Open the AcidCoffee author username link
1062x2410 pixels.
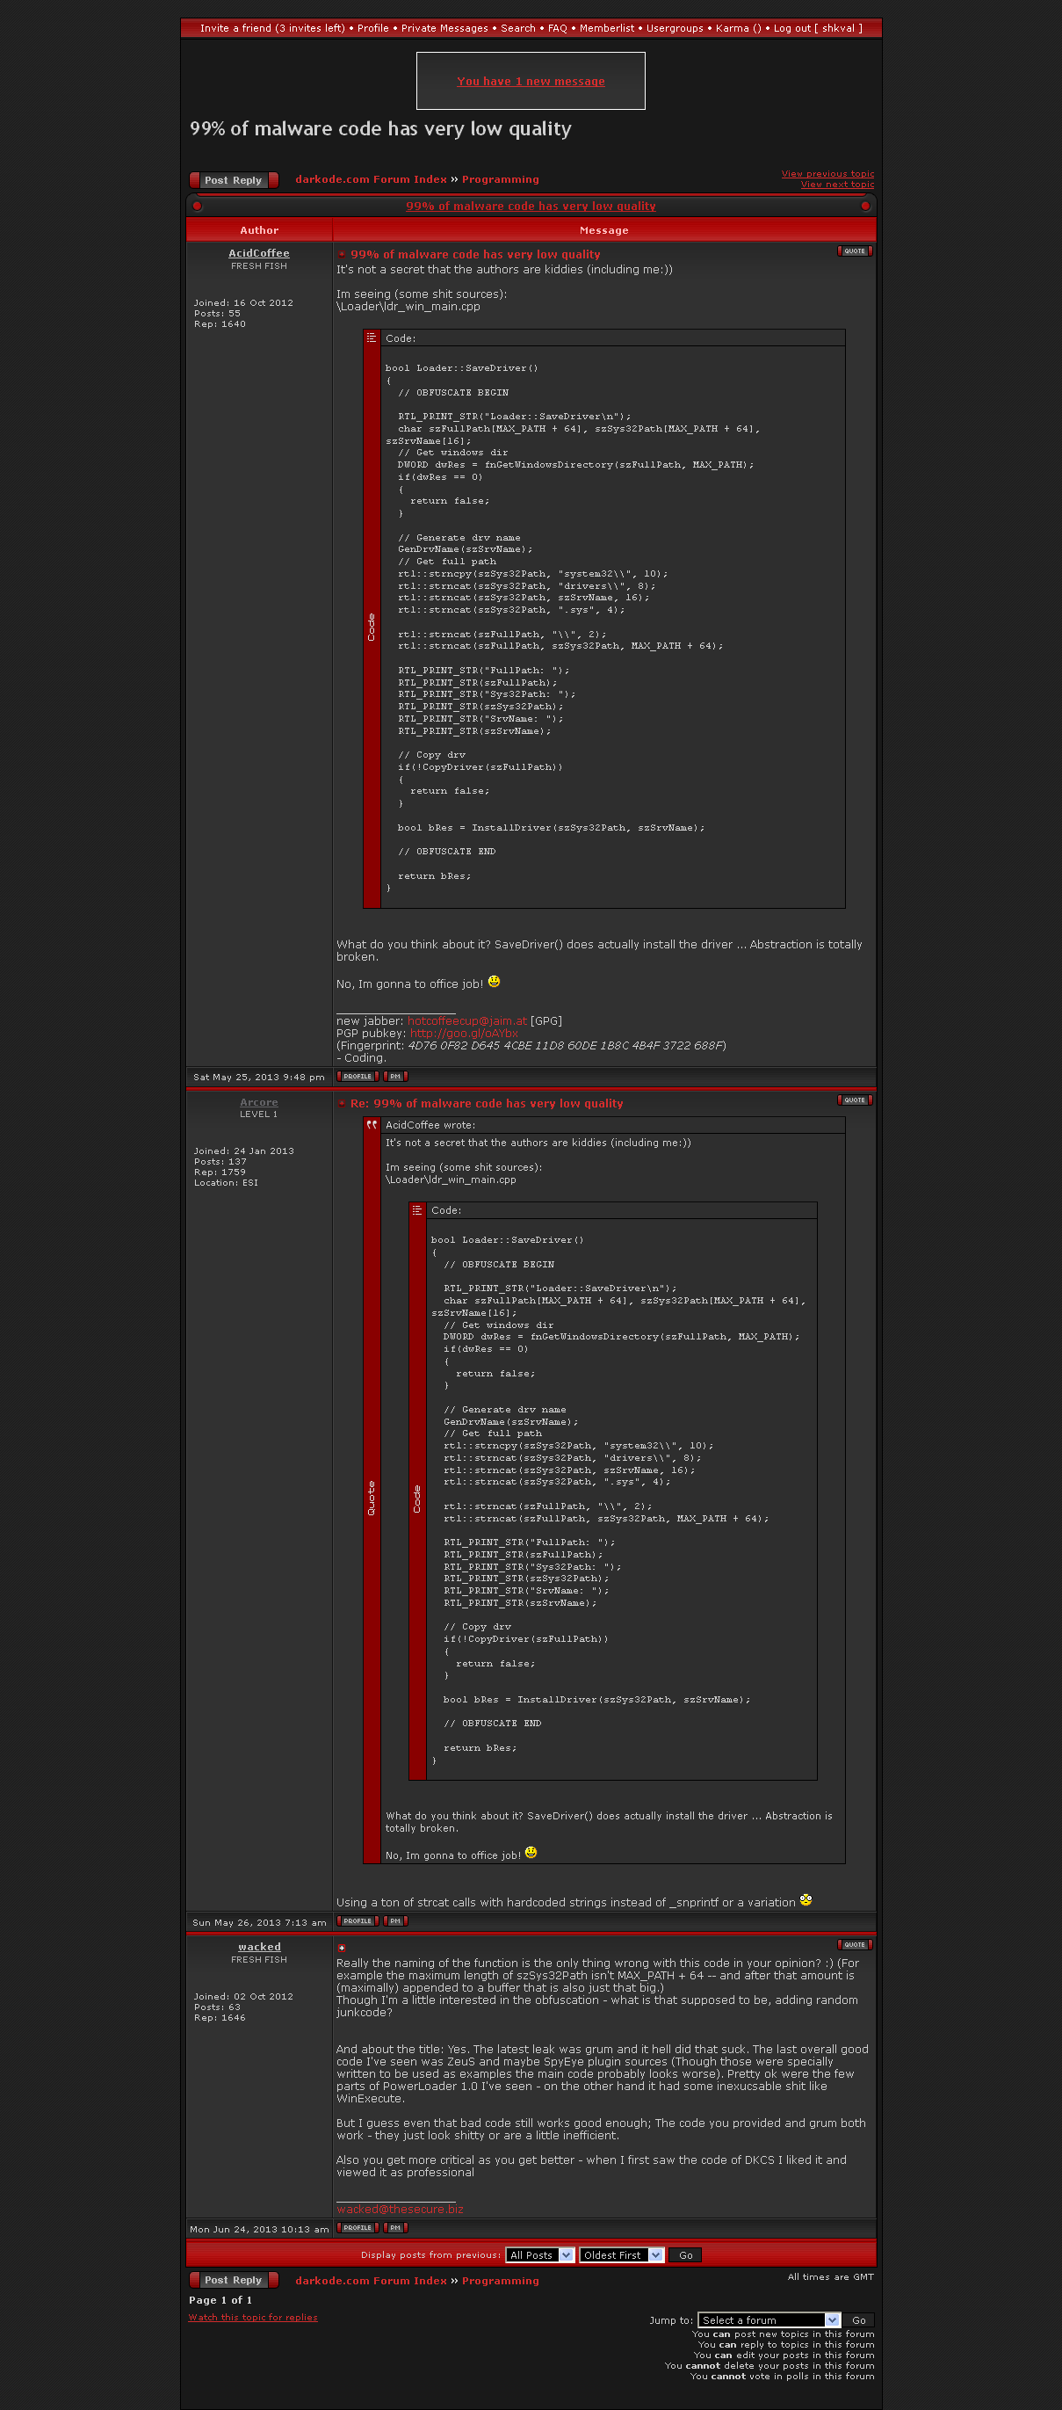tap(259, 253)
